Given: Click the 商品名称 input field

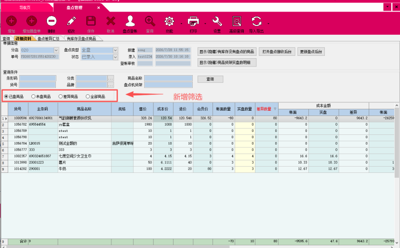Looking at the screenshot, I should (x=168, y=78).
